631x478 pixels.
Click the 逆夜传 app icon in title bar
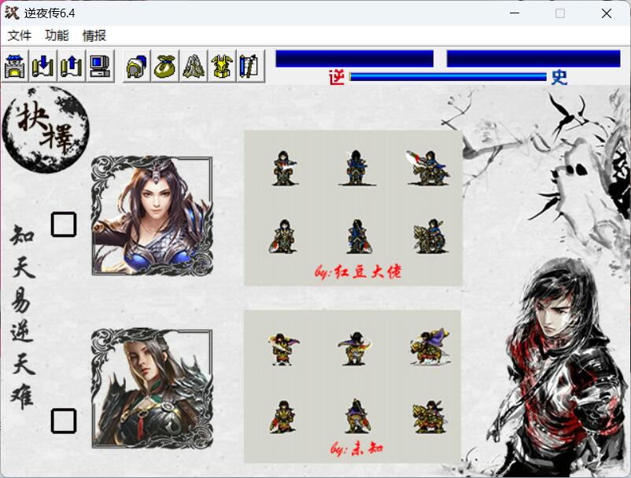click(12, 13)
